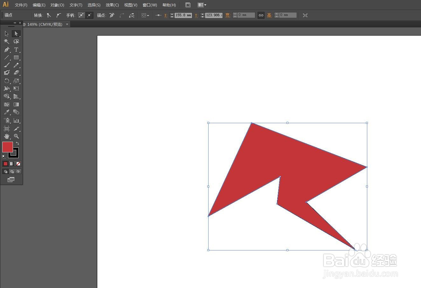
Task: Open the 对象(O) menu
Action: (57, 5)
